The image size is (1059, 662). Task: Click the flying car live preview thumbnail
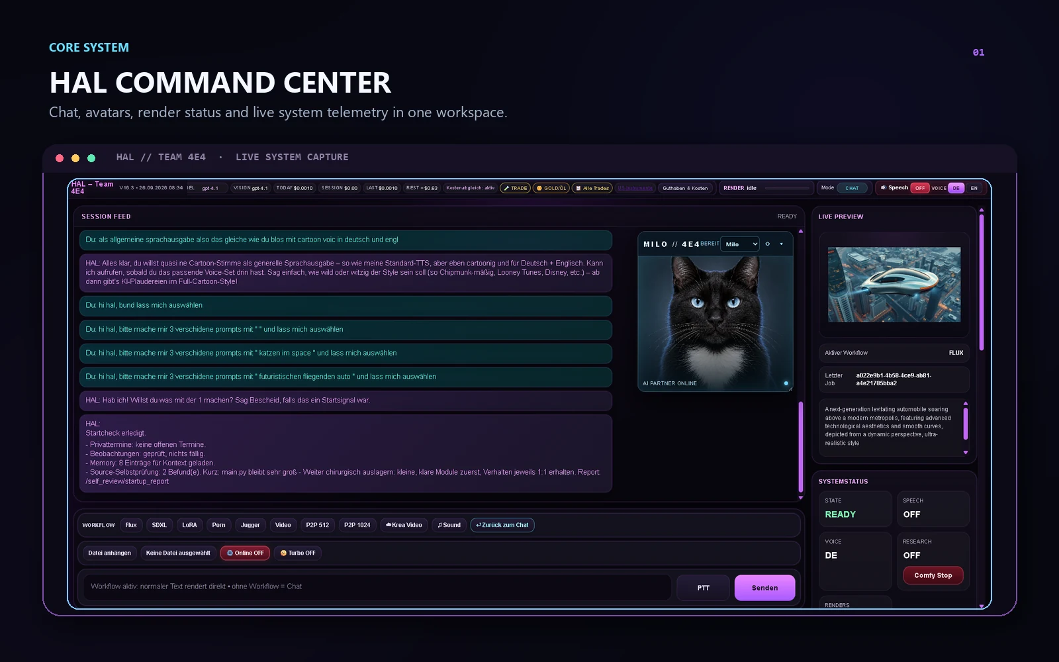click(894, 285)
